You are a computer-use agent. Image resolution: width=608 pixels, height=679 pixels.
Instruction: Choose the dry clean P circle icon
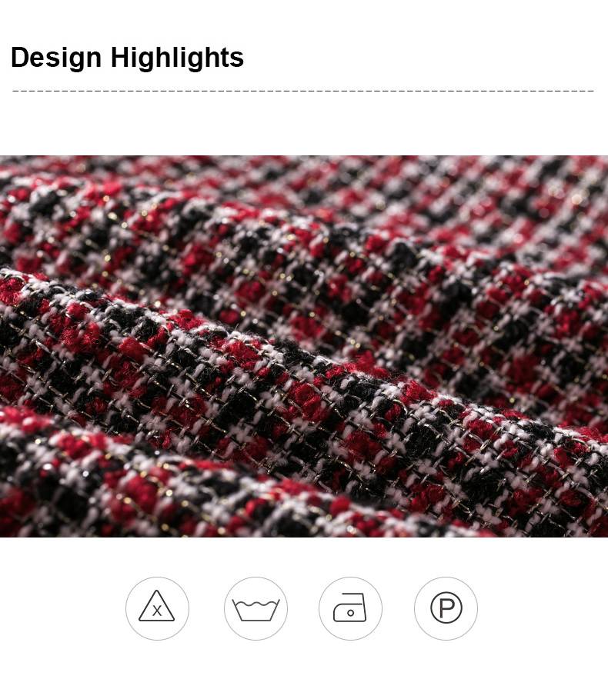click(x=446, y=608)
